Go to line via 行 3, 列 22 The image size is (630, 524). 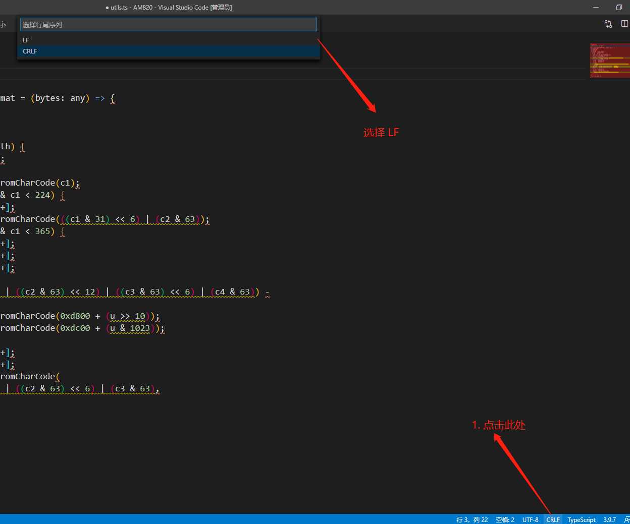click(472, 519)
